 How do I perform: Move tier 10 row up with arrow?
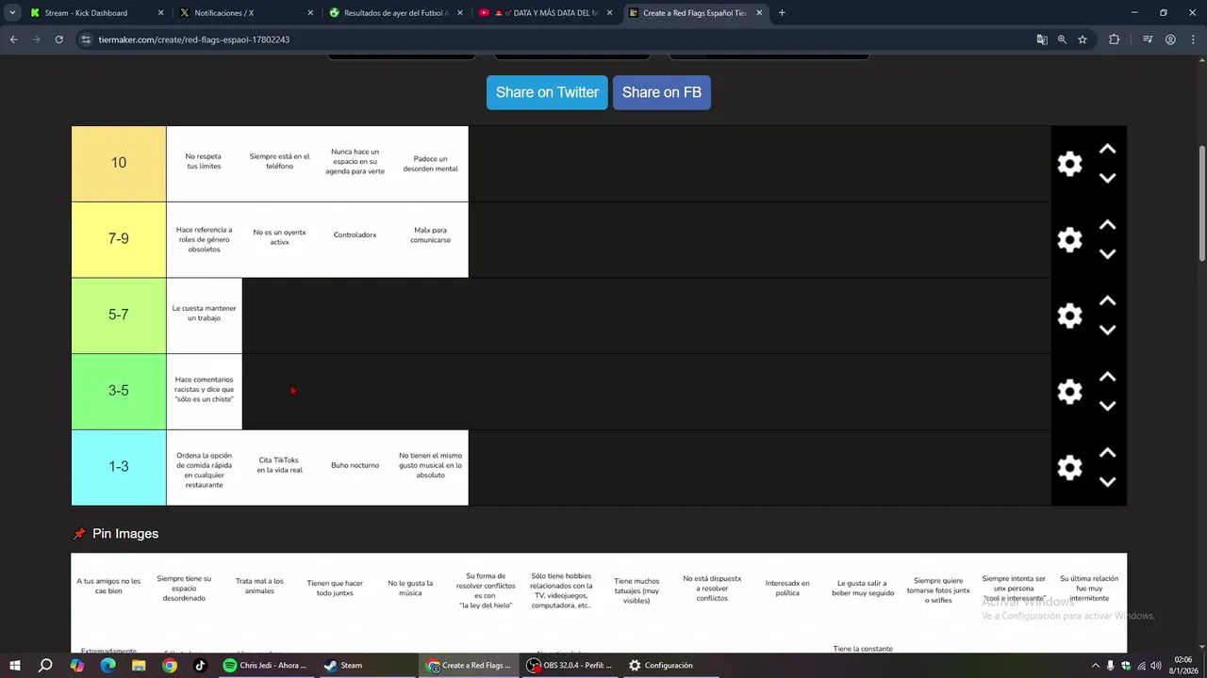pos(1107,150)
